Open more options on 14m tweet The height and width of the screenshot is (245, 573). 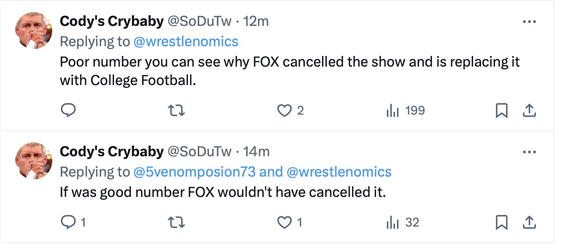click(529, 152)
